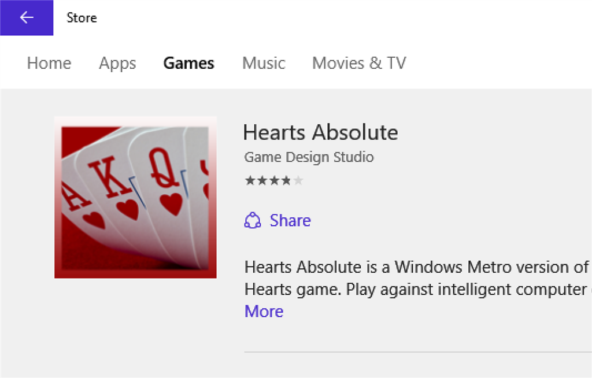The width and height of the screenshot is (592, 378).
Task: Click the app description paragraph
Action: [418, 279]
